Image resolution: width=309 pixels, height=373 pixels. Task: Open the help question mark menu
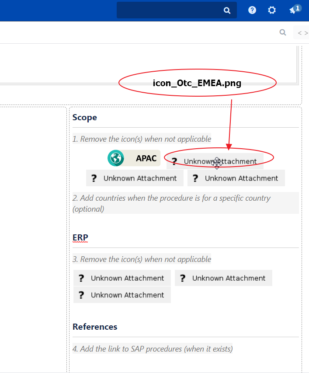[x=252, y=10]
